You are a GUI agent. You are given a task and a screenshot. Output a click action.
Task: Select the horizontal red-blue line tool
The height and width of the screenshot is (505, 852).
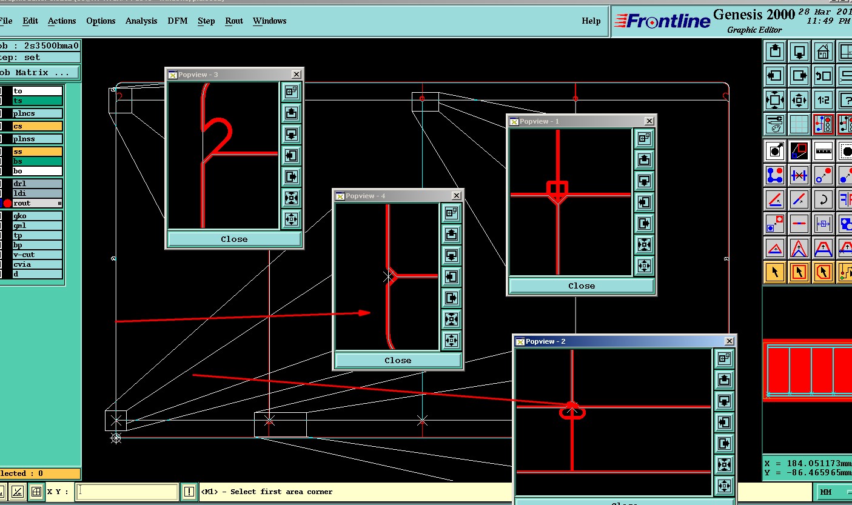pos(799,224)
